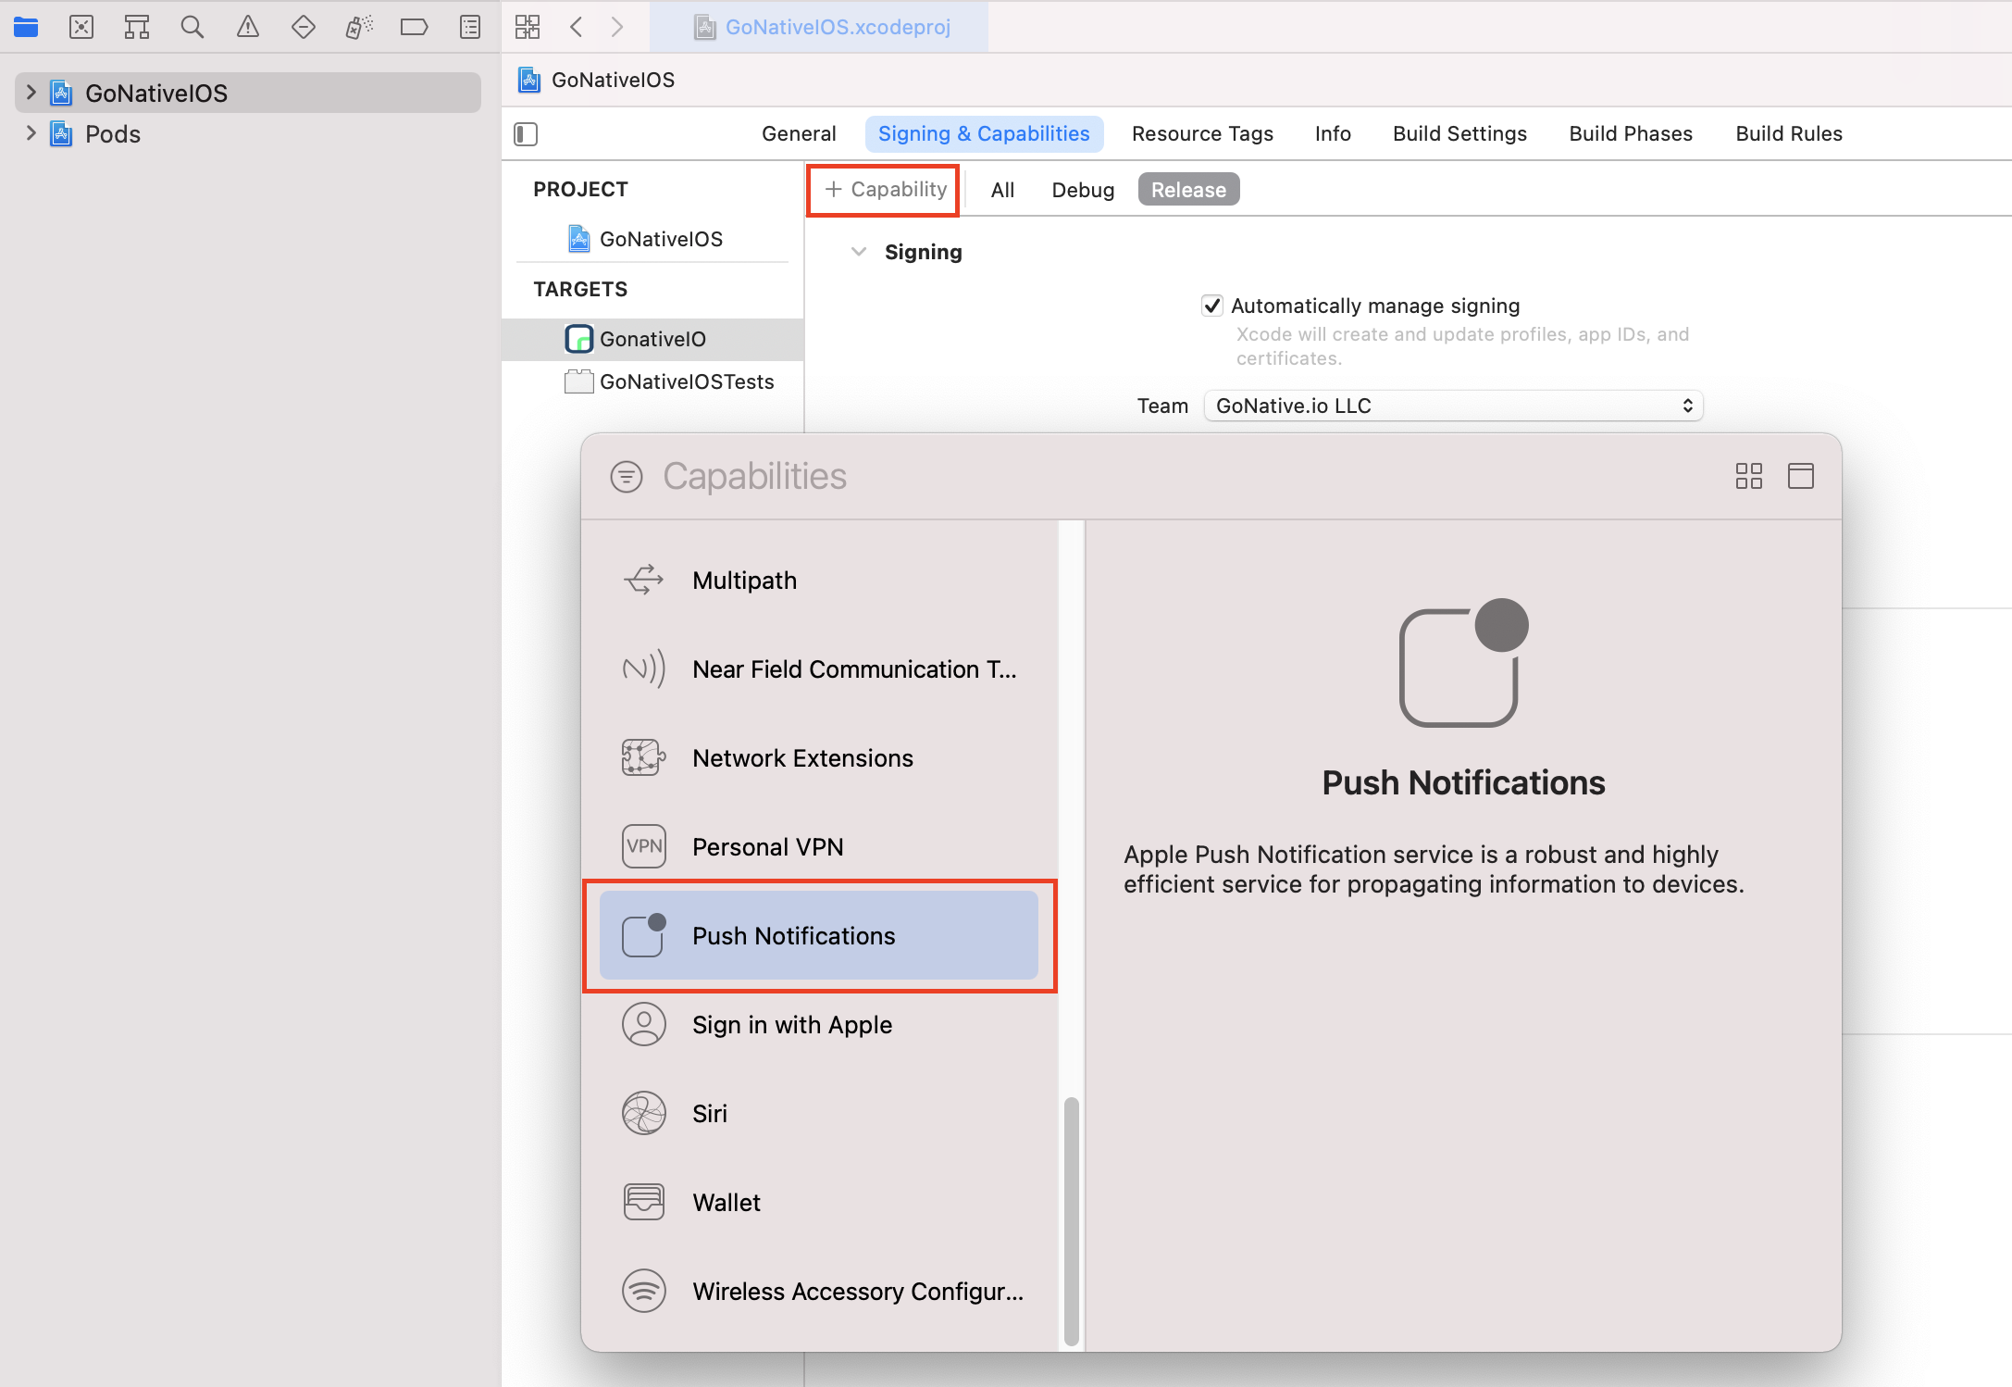The width and height of the screenshot is (2012, 1387).
Task: Open the Breakpoint navigator icon
Action: (414, 27)
